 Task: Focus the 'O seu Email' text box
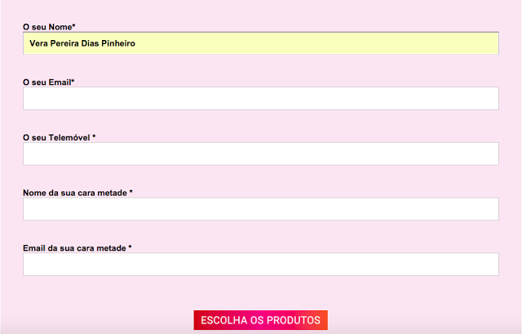point(260,99)
